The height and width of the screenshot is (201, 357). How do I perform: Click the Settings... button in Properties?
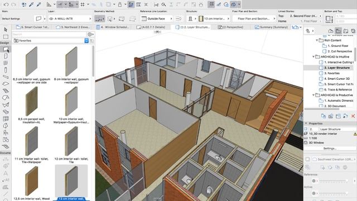[330, 149]
